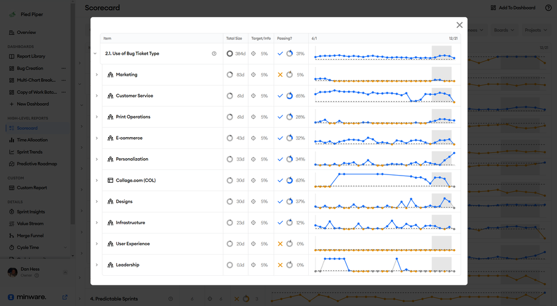The height and width of the screenshot is (306, 557).
Task: Expand the Collage.com (COL) row
Action: click(x=96, y=181)
